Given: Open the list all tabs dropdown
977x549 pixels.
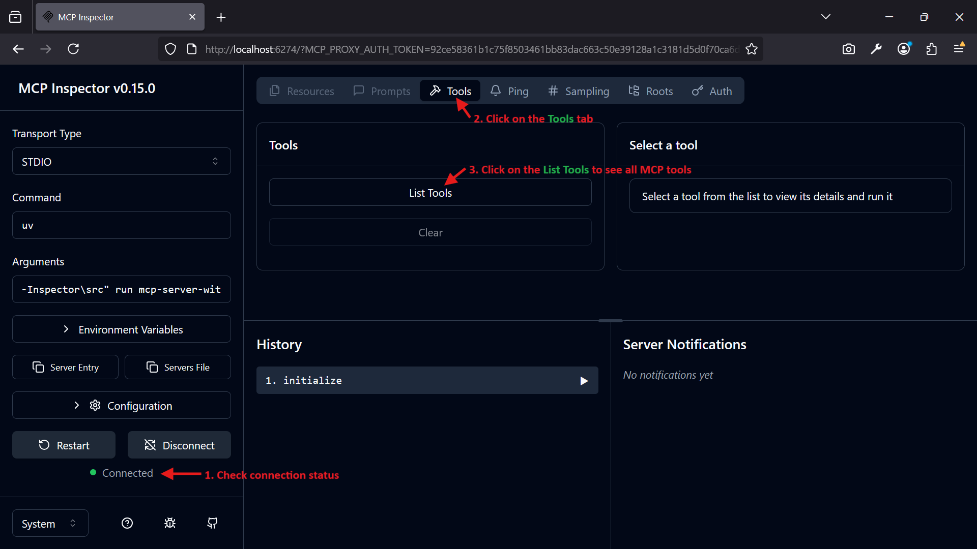Looking at the screenshot, I should click(826, 17).
